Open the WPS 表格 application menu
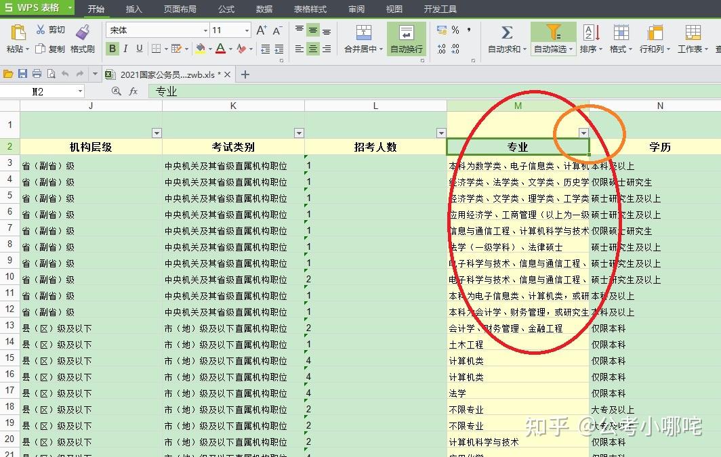 37,8
